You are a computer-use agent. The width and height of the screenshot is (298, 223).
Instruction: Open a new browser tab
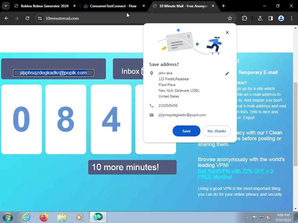pyautogui.click(x=223, y=6)
